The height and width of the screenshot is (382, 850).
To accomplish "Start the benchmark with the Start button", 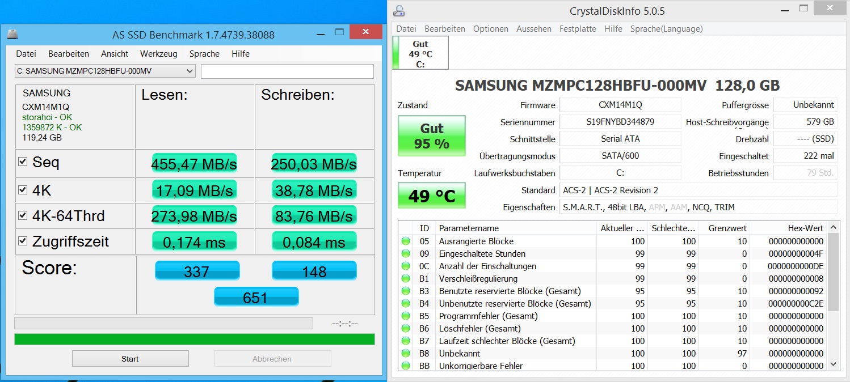I will point(131,359).
